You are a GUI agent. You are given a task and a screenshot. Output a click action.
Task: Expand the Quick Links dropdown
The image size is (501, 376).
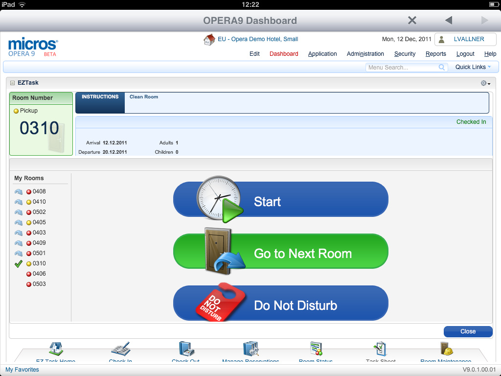473,67
